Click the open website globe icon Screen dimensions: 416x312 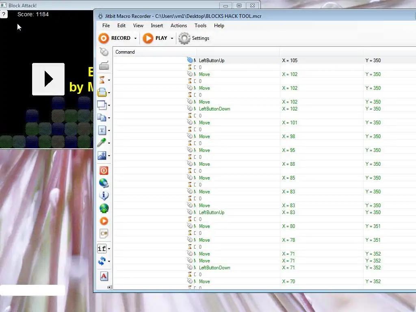[104, 183]
